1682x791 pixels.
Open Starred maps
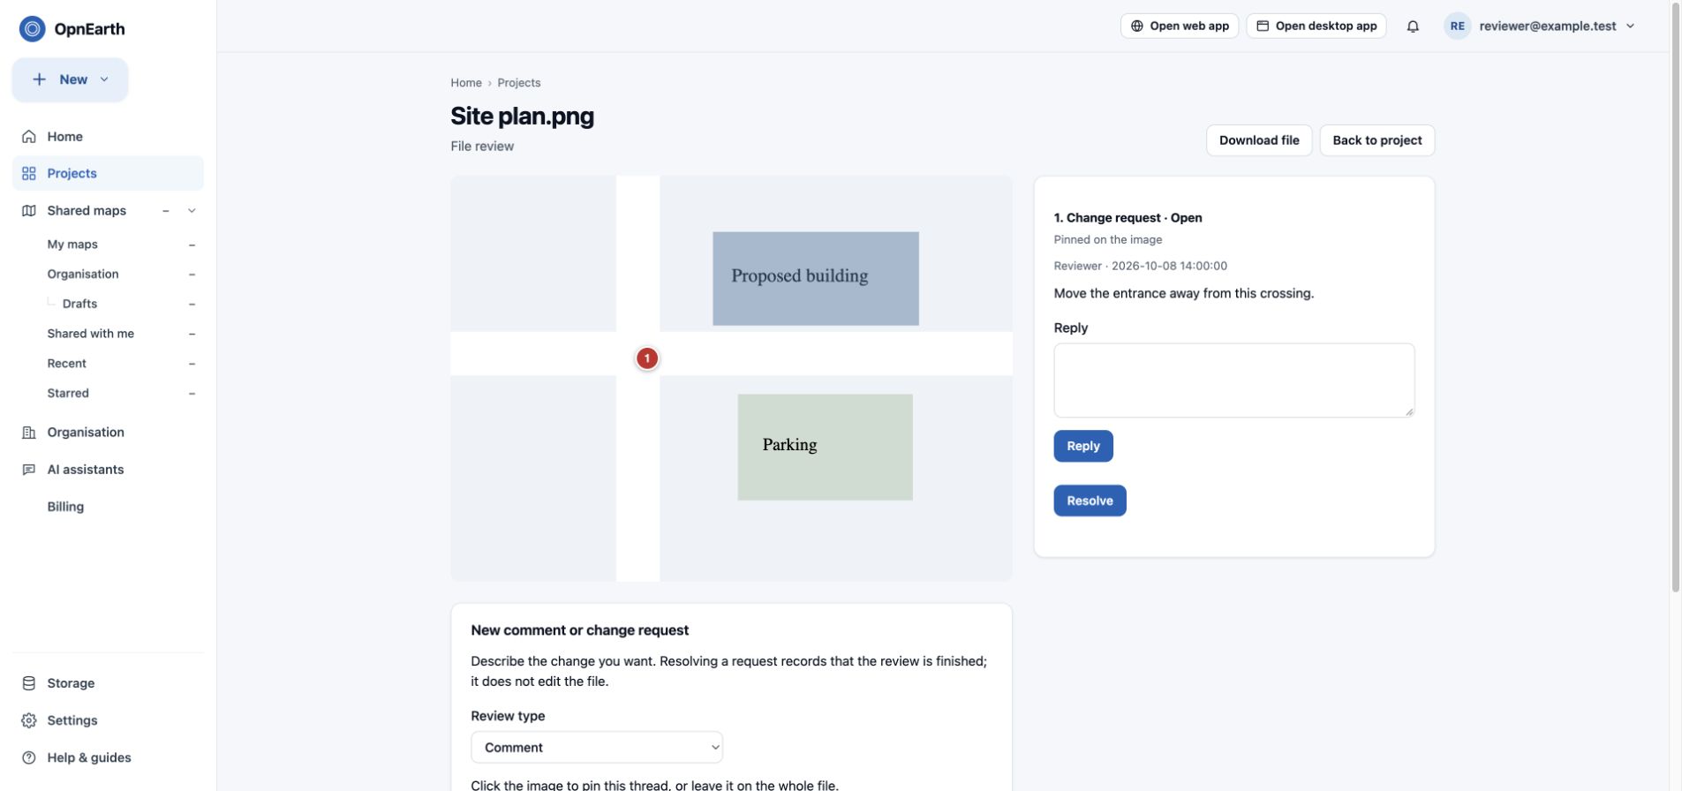(x=68, y=394)
